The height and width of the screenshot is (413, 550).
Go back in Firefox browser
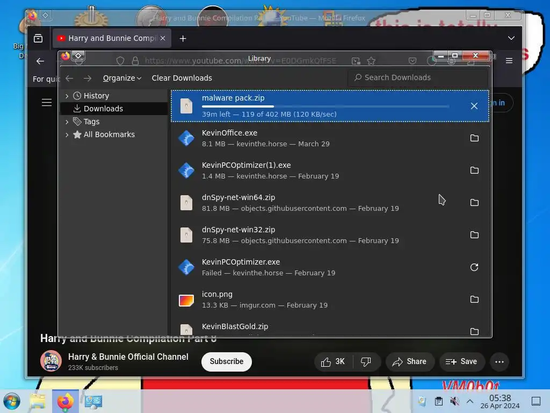[x=40, y=61]
